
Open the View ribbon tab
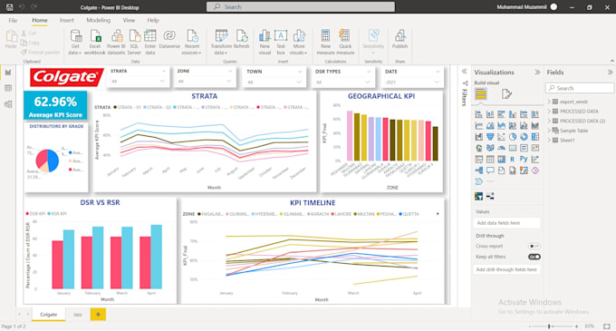coord(129,20)
